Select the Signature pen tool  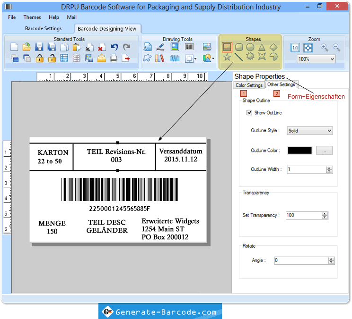click(160, 47)
